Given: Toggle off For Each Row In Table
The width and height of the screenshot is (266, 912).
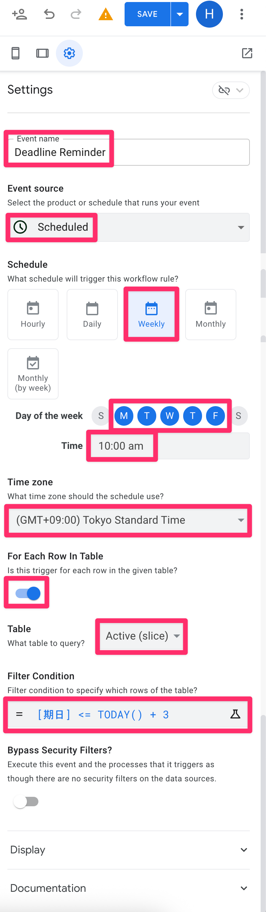Looking at the screenshot, I should pos(28,593).
